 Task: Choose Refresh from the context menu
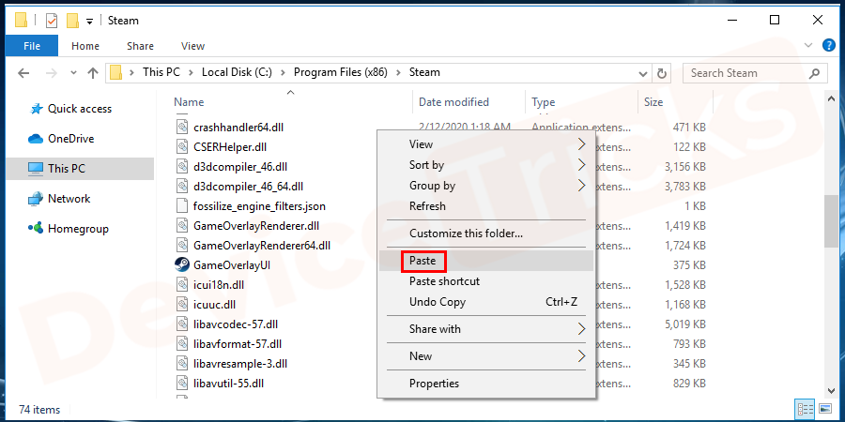[486, 206]
